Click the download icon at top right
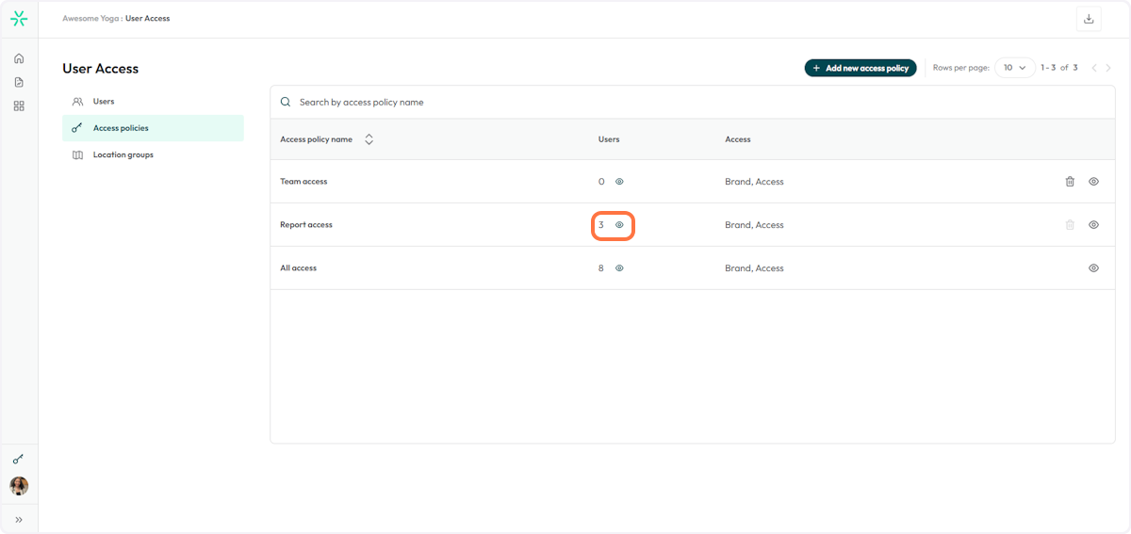 (x=1089, y=19)
